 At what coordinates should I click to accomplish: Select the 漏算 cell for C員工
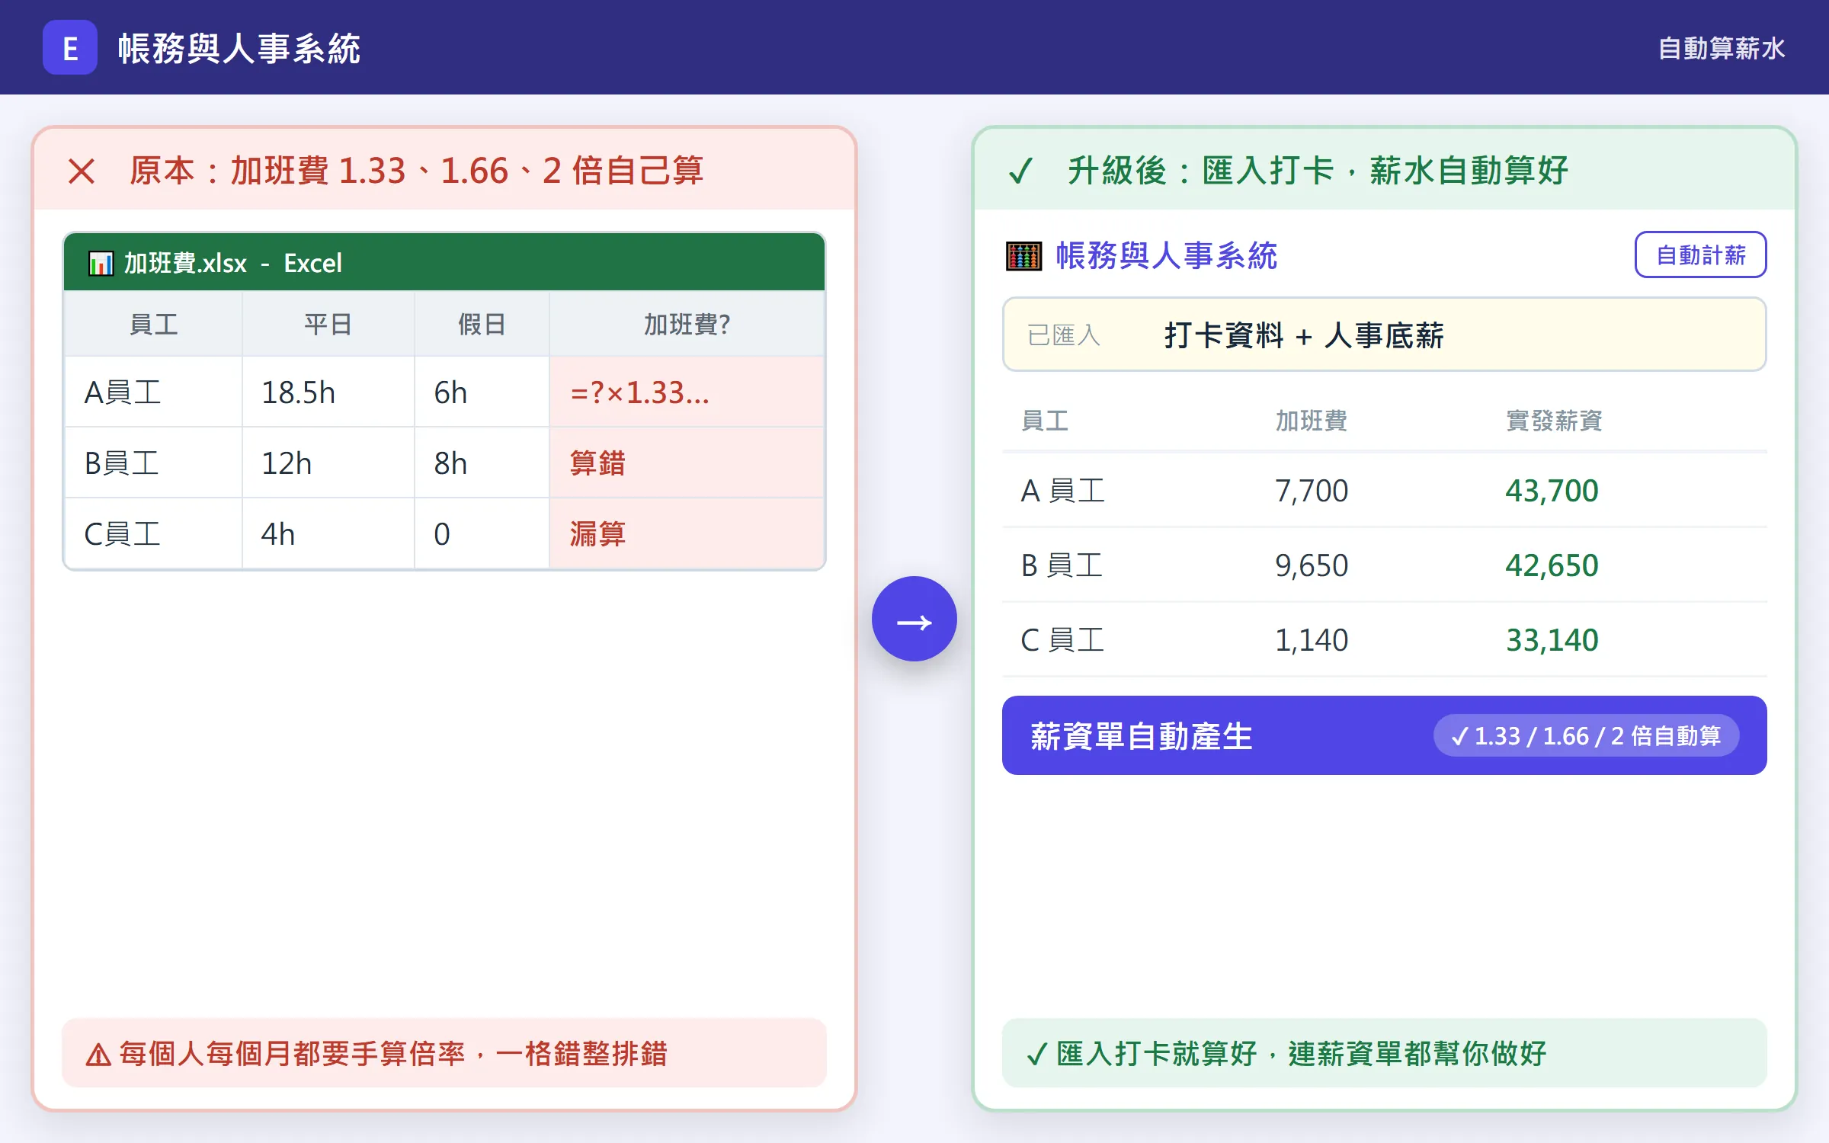(x=687, y=534)
